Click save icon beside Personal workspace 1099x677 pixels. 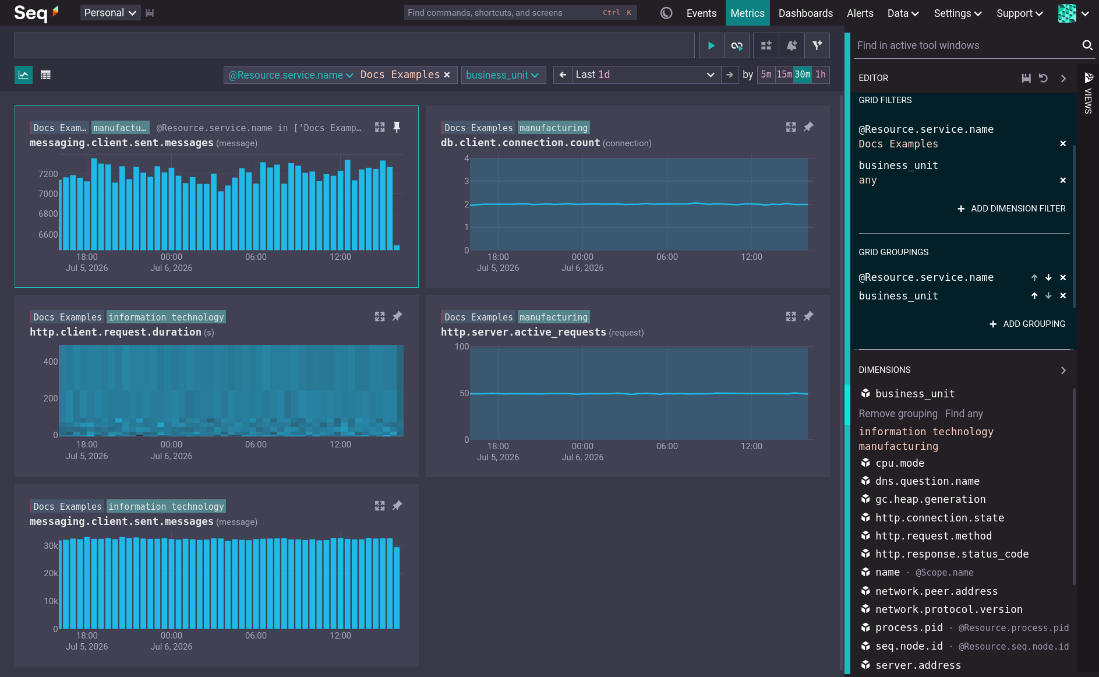point(150,13)
